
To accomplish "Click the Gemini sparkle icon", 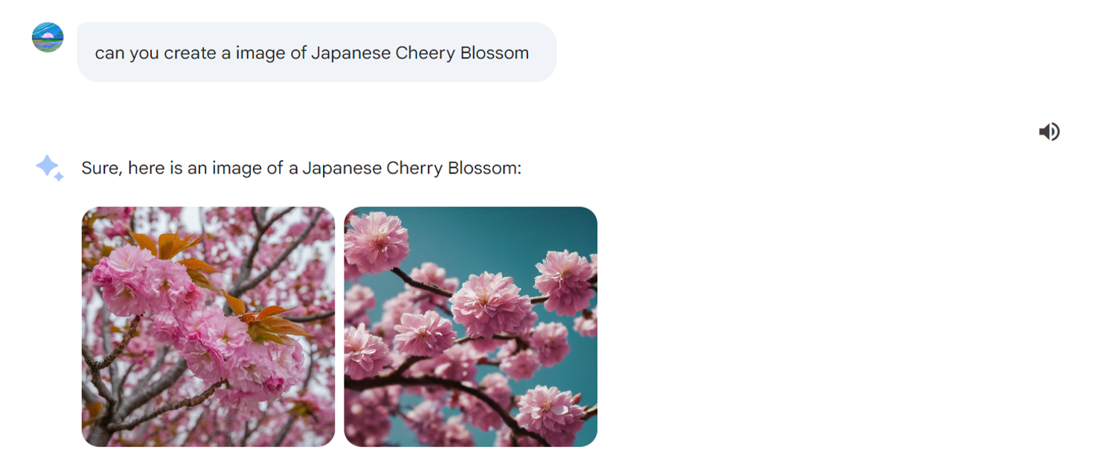I will click(50, 168).
